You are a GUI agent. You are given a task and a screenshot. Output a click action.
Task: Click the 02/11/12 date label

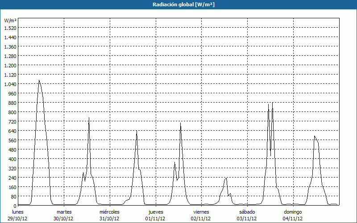tap(201, 219)
